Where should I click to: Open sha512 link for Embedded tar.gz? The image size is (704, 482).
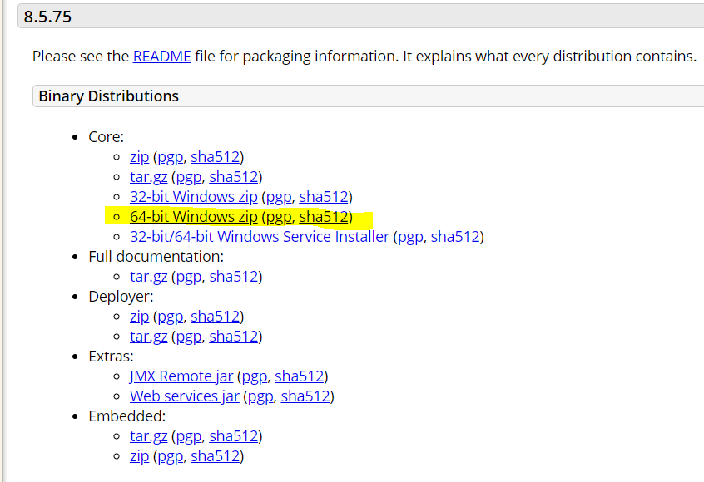point(234,436)
